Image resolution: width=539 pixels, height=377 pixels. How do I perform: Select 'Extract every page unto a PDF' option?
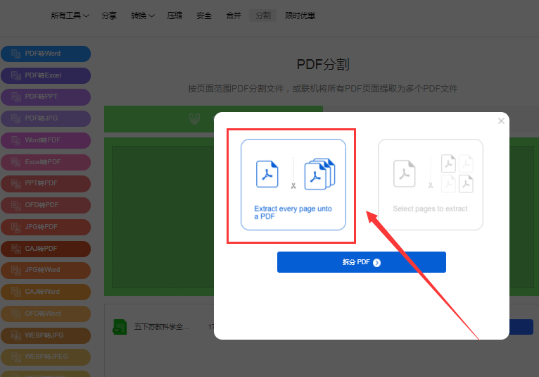tap(293, 185)
